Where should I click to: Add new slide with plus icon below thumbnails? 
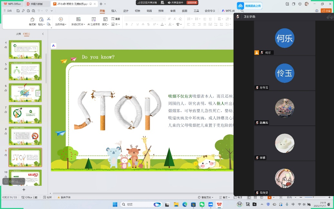(x=24, y=190)
